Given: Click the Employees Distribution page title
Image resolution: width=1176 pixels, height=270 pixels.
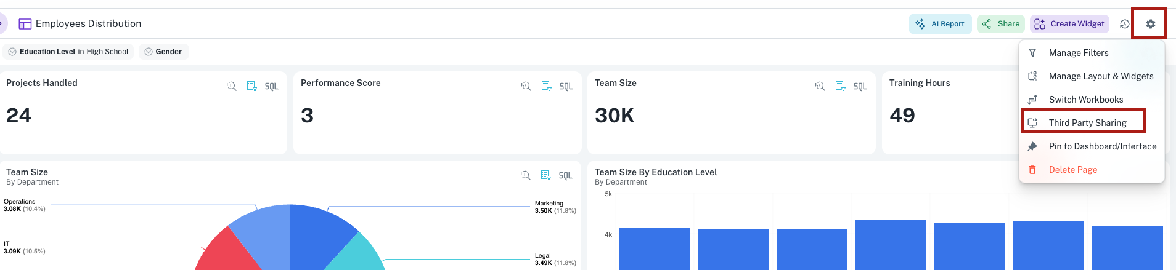Looking at the screenshot, I should click(x=88, y=24).
